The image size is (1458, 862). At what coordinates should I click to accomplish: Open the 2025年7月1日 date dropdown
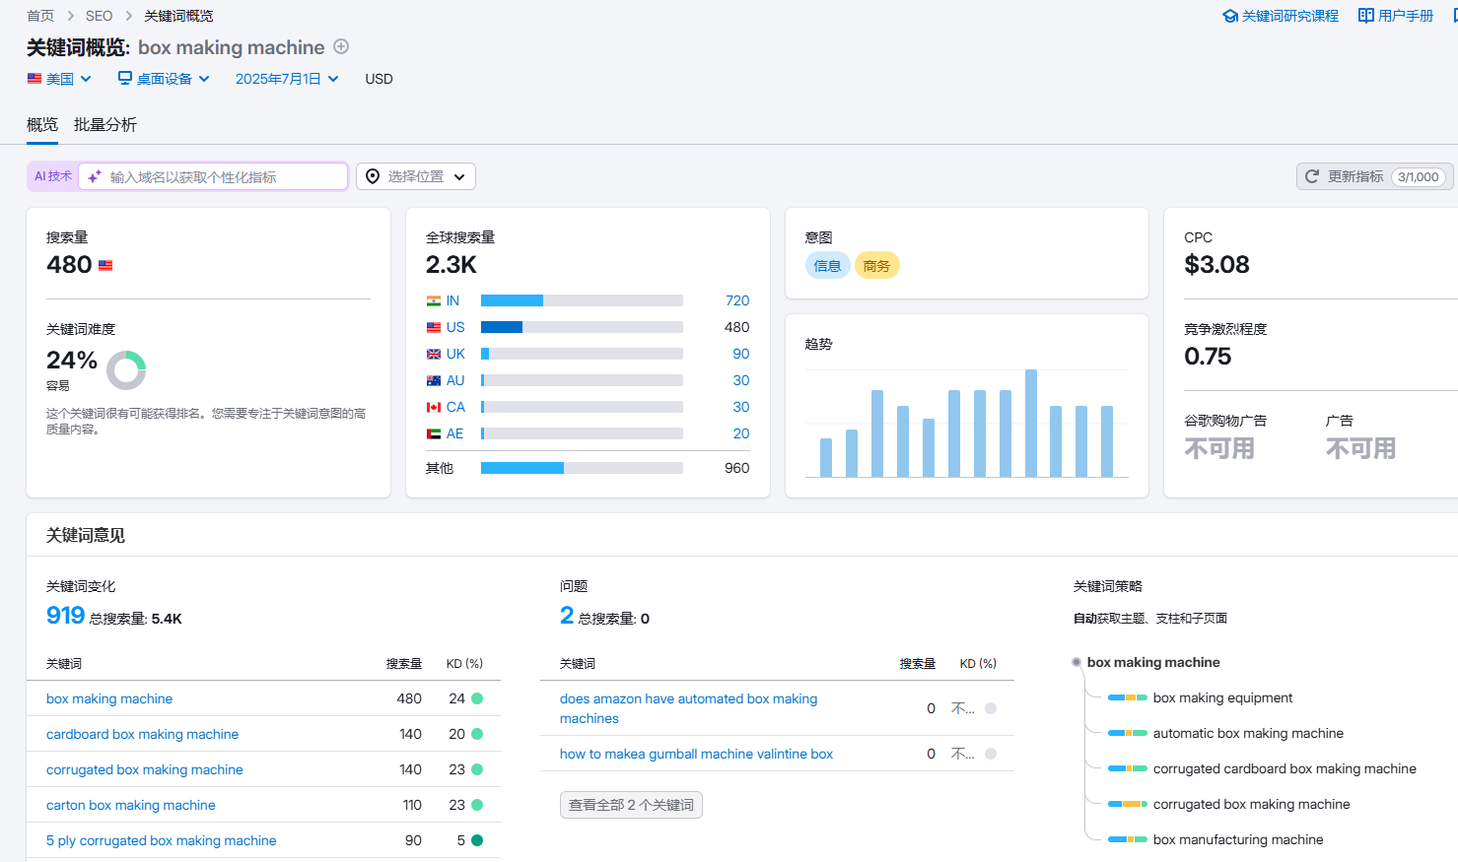(x=287, y=79)
